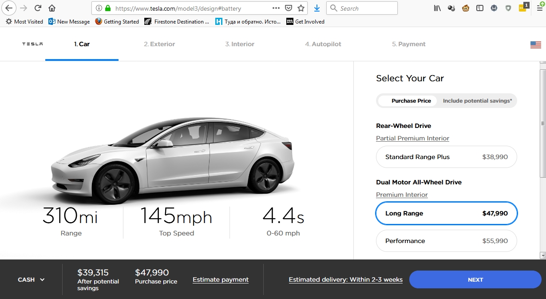
Task: Click the Estimate payment link
Action: [x=221, y=279]
